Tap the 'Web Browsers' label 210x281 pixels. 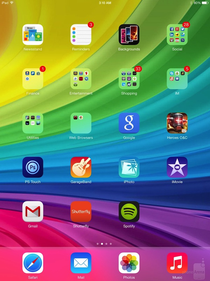[x=81, y=138]
